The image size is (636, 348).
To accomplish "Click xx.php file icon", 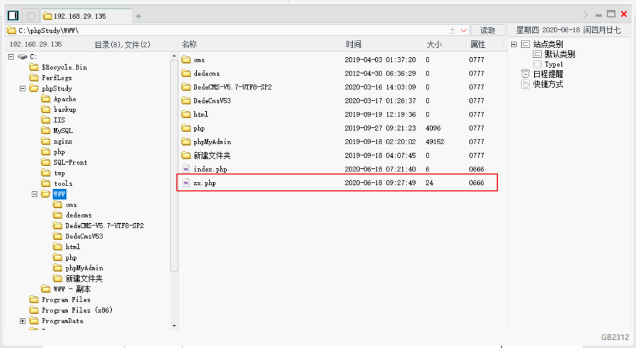I will (186, 183).
